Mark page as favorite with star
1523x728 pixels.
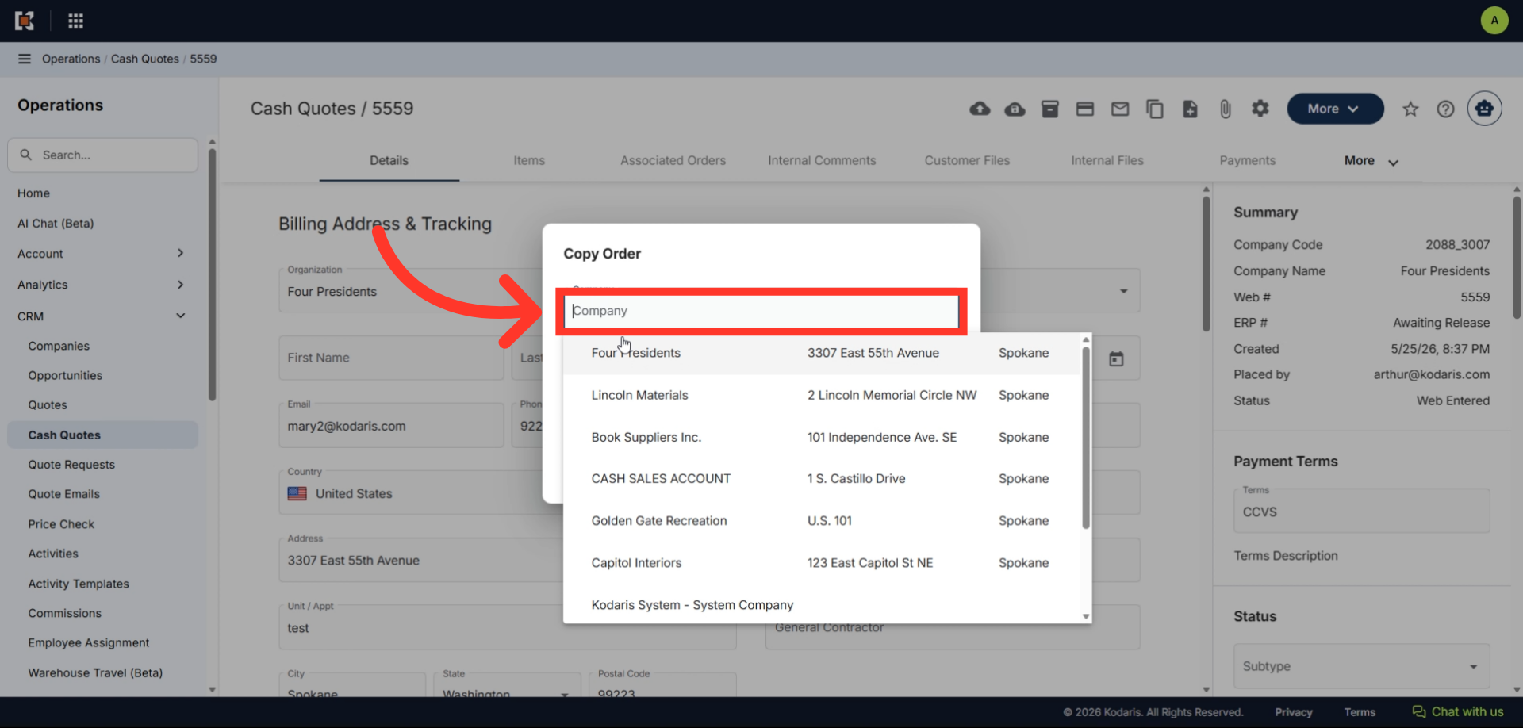coord(1410,109)
